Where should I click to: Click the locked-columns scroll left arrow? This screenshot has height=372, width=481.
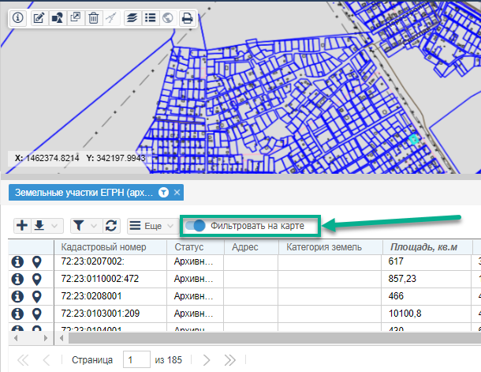tap(16, 338)
